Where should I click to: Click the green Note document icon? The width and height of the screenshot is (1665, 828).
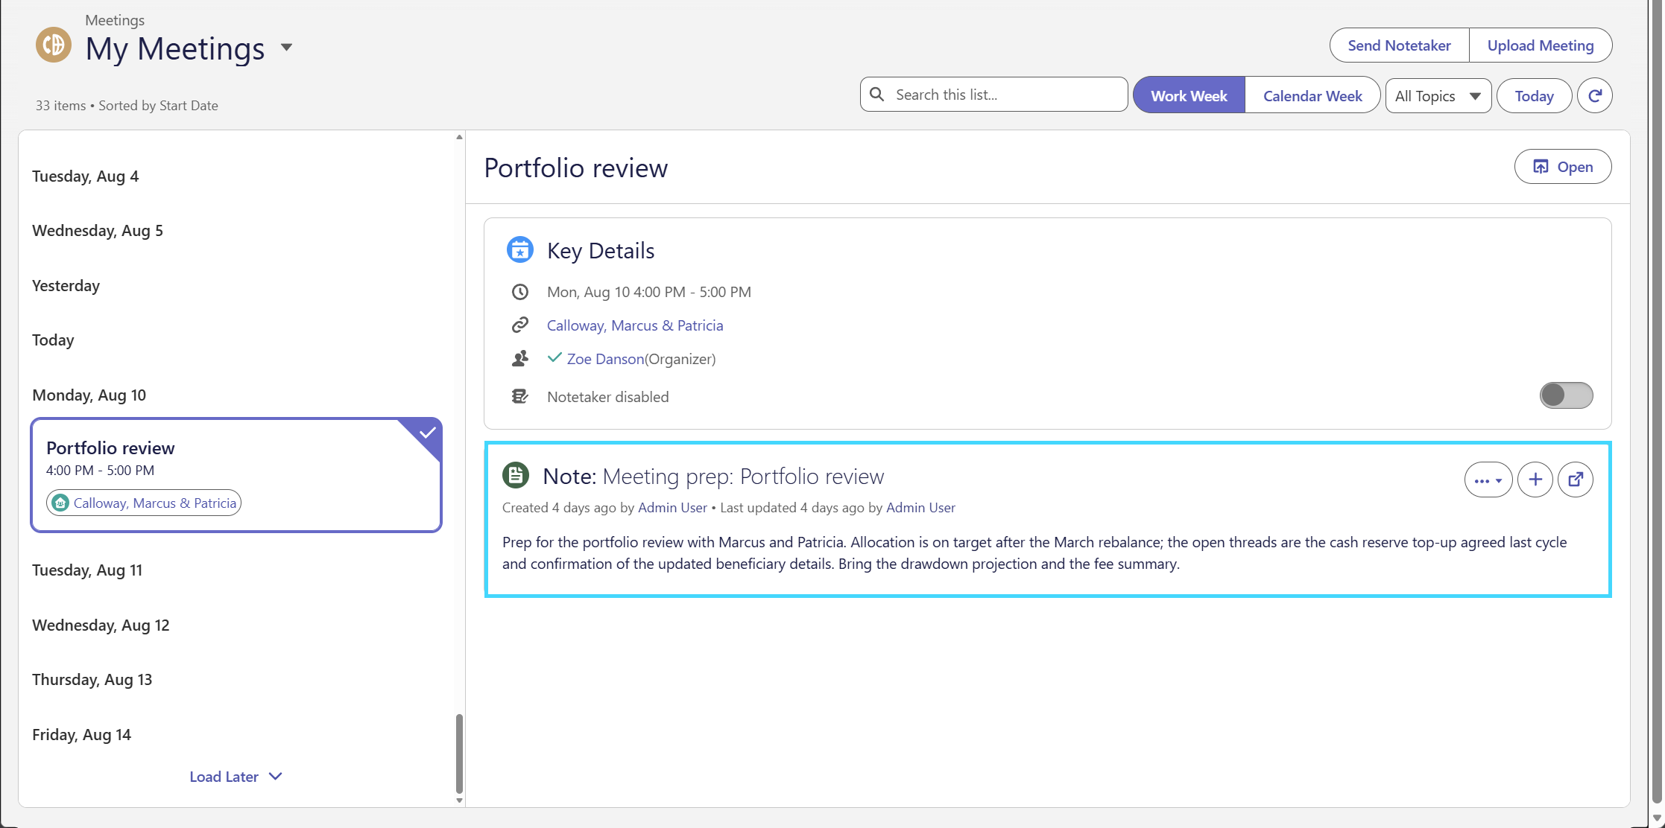point(516,475)
